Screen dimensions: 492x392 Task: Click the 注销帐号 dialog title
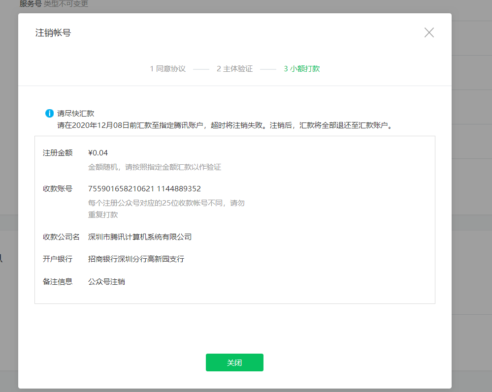53,33
